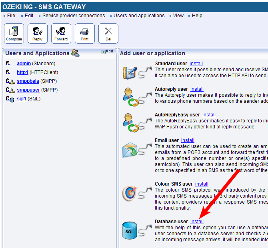Open the File menu

(11, 16)
